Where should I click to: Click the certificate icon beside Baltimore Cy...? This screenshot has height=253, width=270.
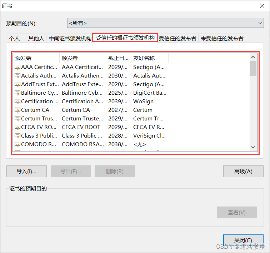17,93
